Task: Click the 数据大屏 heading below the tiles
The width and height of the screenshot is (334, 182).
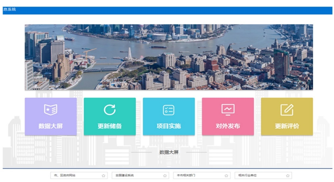Action: pyautogui.click(x=169, y=152)
